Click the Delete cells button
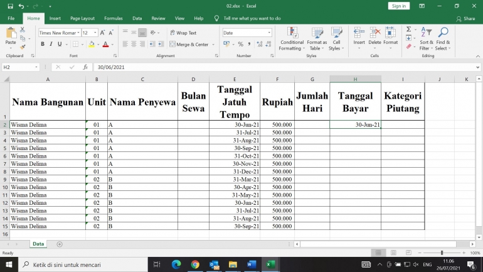The height and width of the screenshot is (272, 483). click(375, 39)
